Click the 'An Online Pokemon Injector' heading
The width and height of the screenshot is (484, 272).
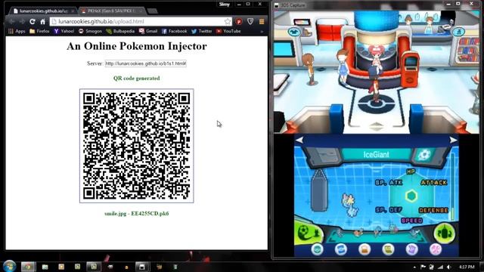pos(136,46)
